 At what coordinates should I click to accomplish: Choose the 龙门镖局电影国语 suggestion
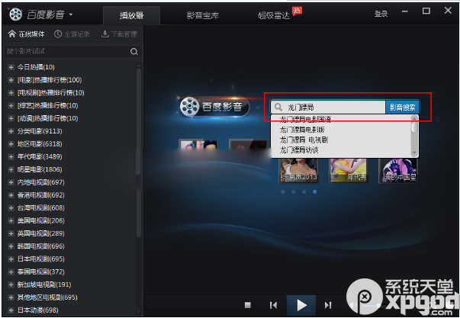[x=305, y=119]
